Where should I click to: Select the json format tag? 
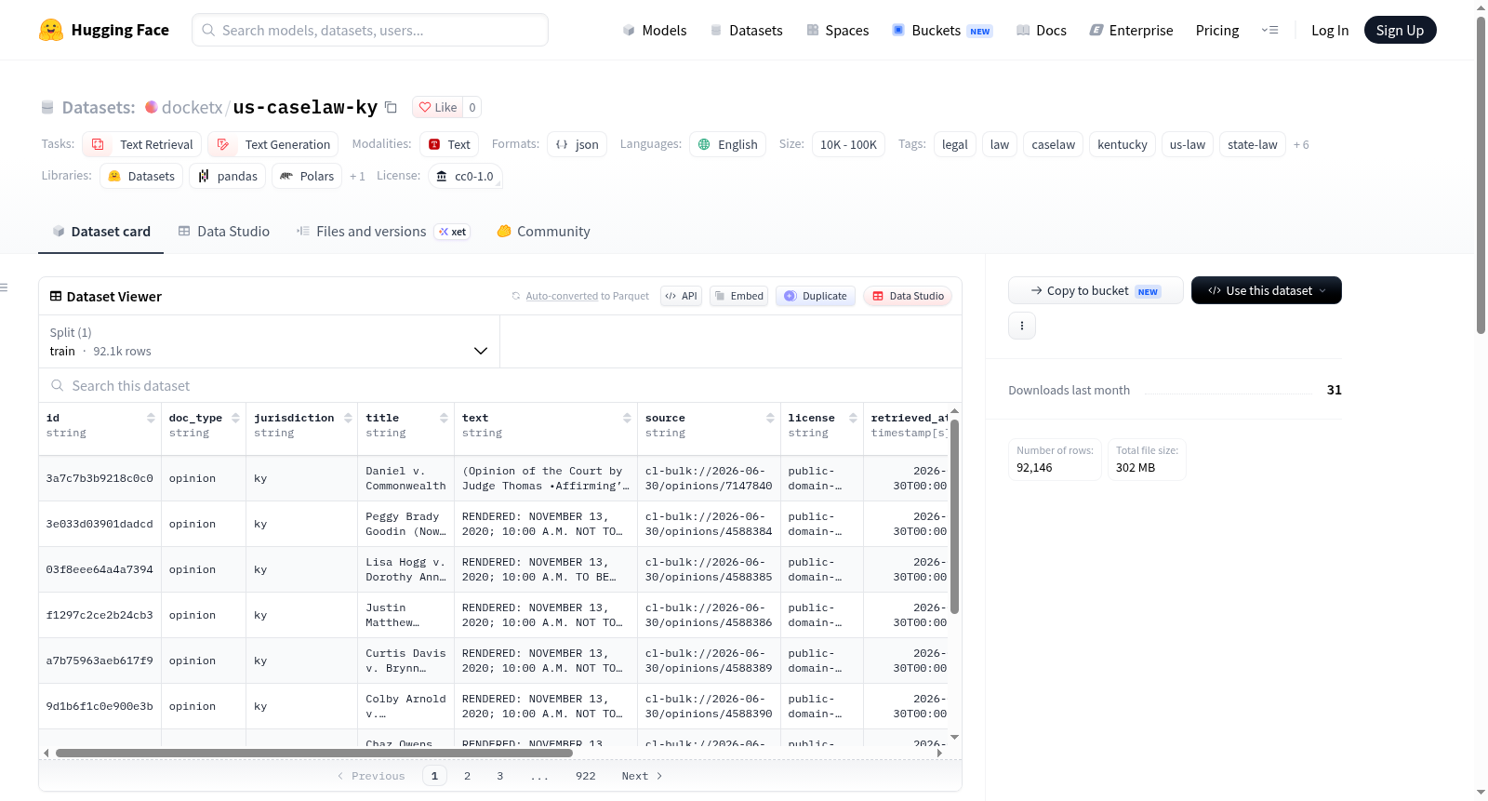tap(577, 144)
